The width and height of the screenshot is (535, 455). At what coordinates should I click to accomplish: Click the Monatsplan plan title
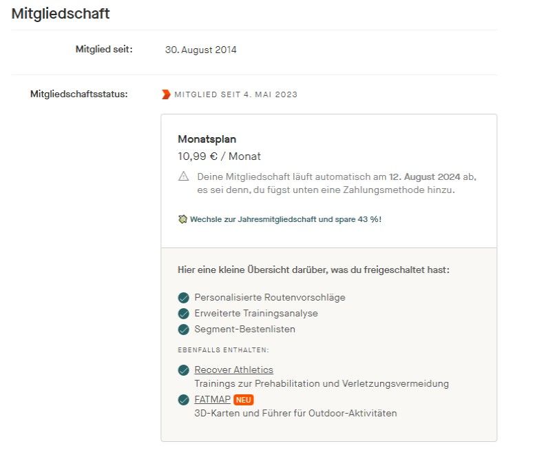[207, 139]
